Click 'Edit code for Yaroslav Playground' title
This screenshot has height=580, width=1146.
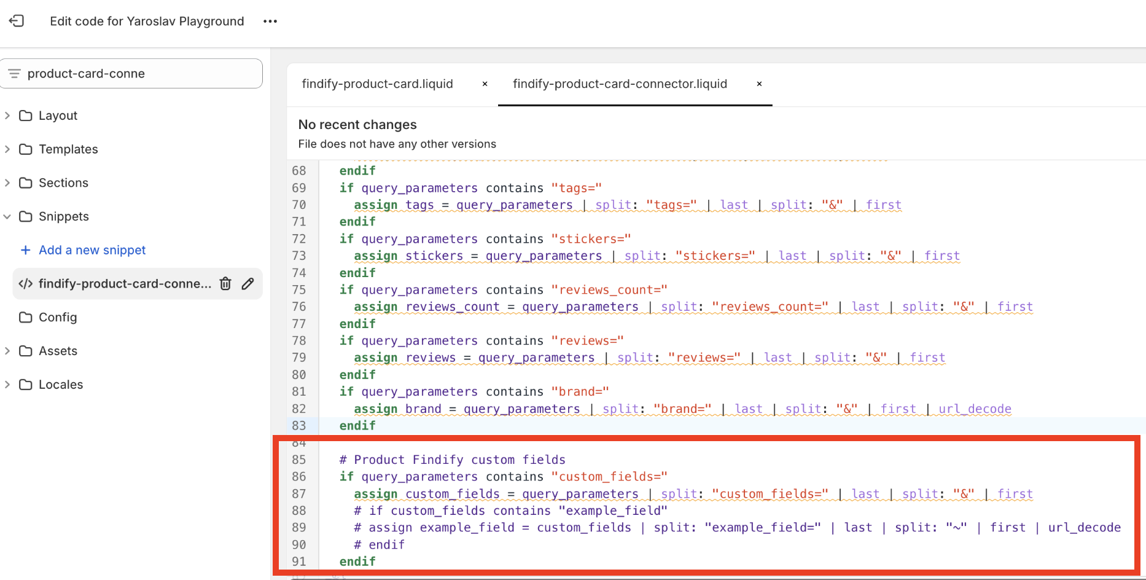click(x=147, y=21)
